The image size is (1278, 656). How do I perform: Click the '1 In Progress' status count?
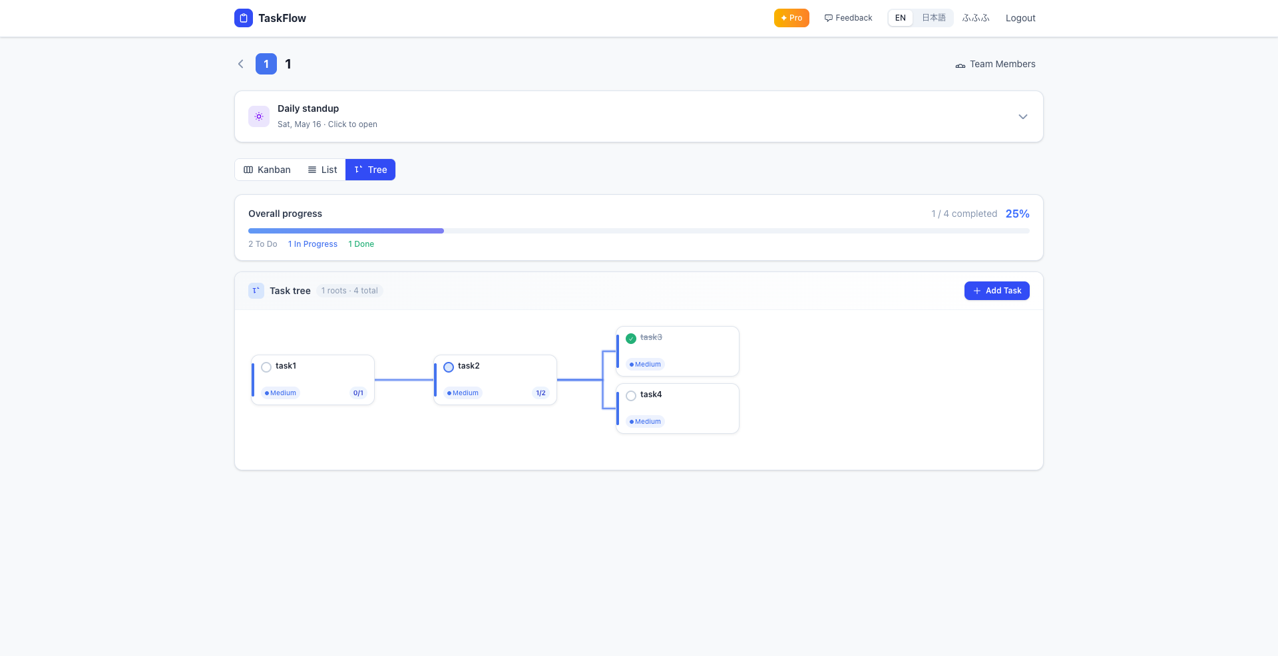point(313,244)
